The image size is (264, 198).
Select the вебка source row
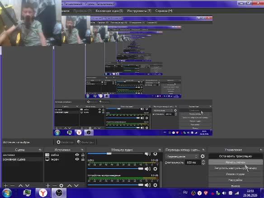(65, 155)
